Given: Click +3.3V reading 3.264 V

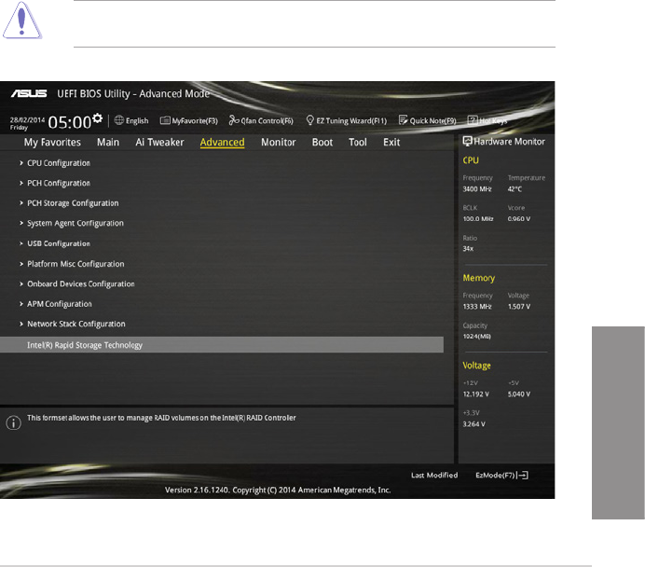Looking at the screenshot, I should (x=473, y=424).
